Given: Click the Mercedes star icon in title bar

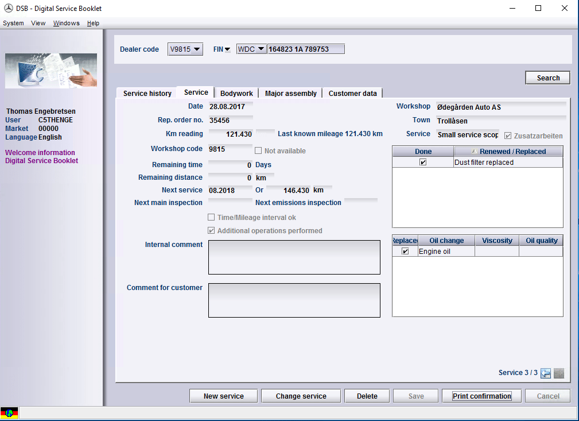Looking at the screenshot, I should click(x=9, y=9).
